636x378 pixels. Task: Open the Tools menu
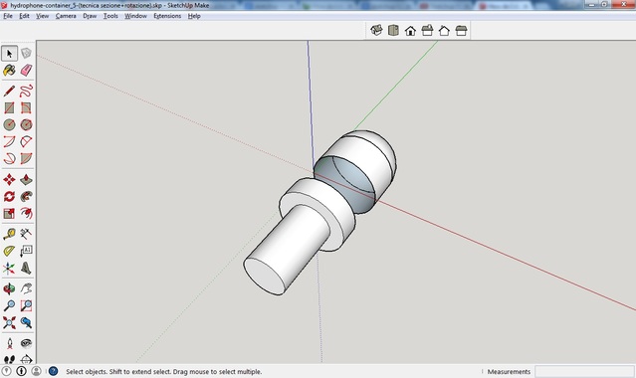click(x=110, y=16)
